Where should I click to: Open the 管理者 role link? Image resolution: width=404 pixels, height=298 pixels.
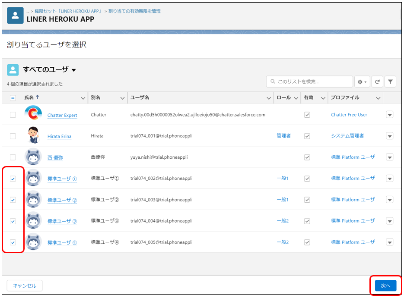[284, 136]
